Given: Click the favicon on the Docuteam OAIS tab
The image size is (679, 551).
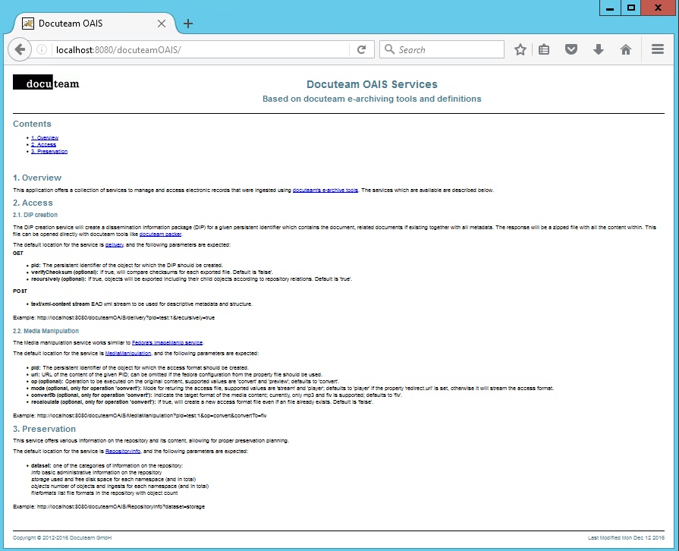Looking at the screenshot, I should [28, 24].
